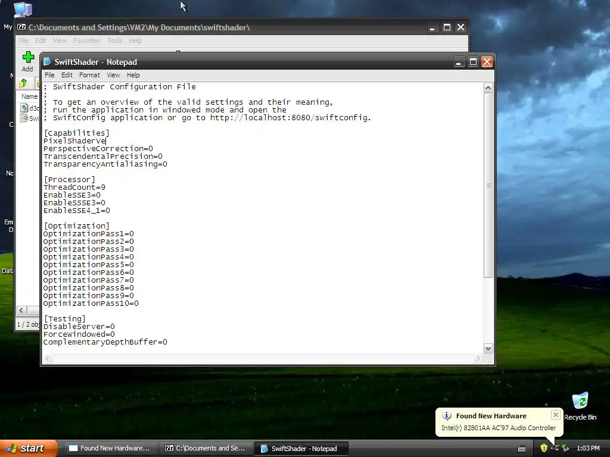
Task: Click on [Capabilities] section header
Action: pos(77,133)
